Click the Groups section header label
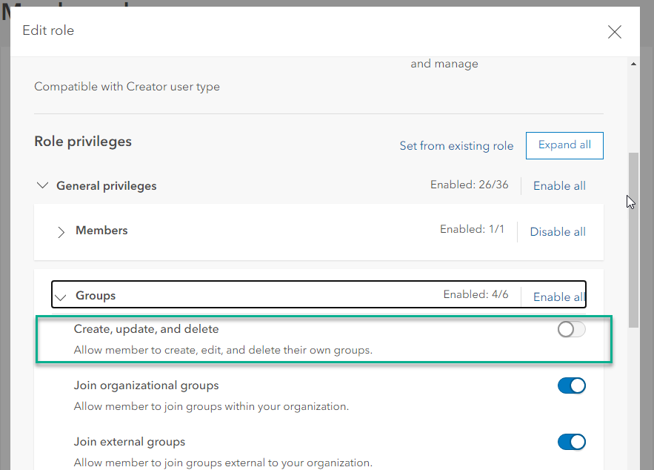The image size is (654, 470). 96,296
